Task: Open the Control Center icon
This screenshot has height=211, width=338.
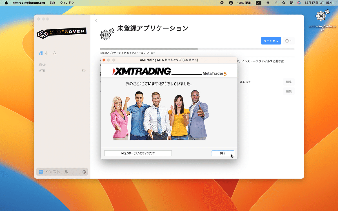Action: coord(291,3)
